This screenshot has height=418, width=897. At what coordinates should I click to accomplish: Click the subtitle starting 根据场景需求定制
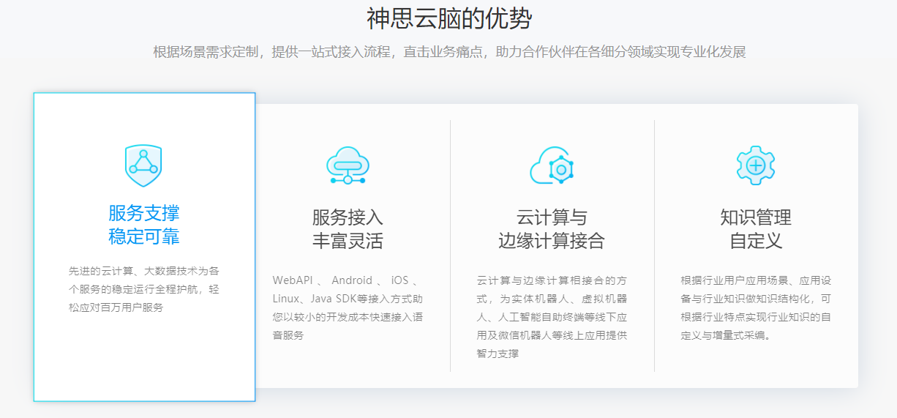click(449, 52)
